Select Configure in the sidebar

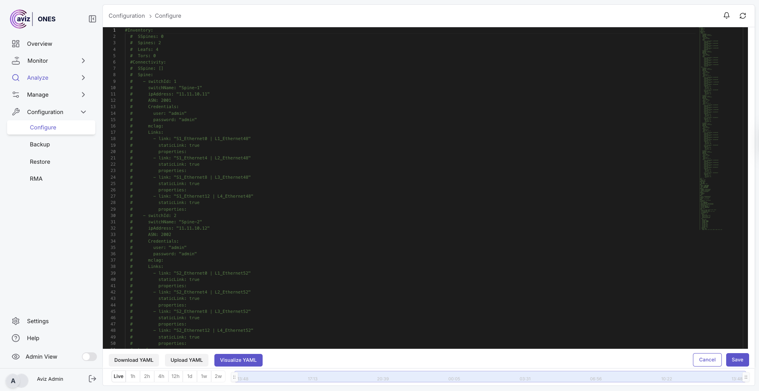point(51,127)
